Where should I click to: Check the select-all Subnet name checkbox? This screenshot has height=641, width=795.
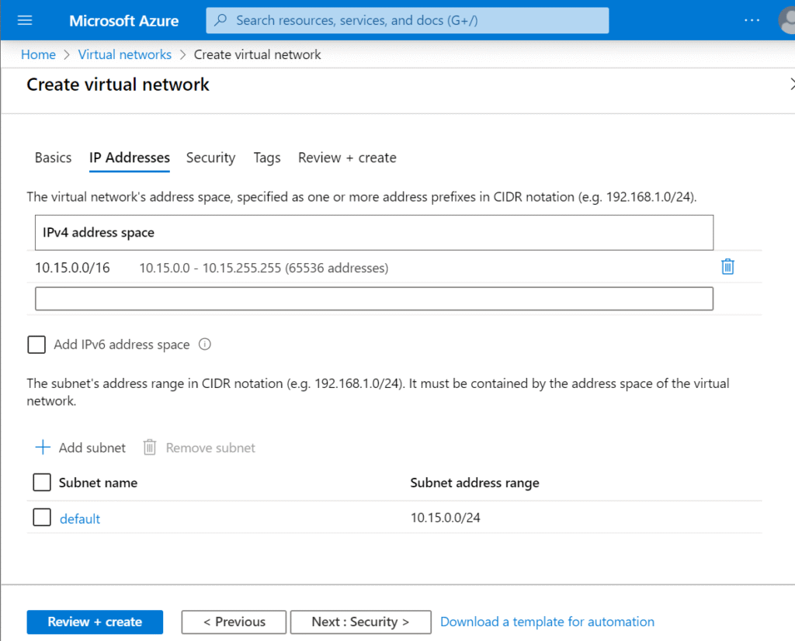pyautogui.click(x=42, y=483)
